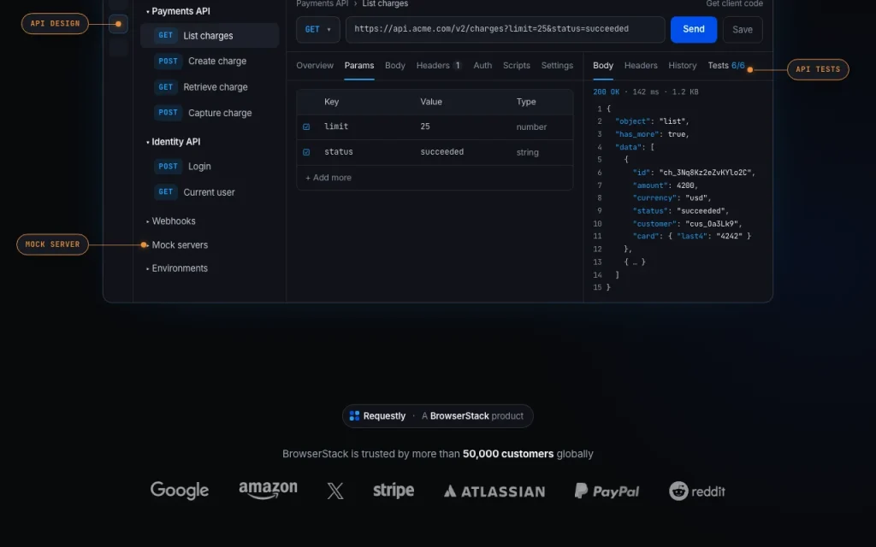Screen dimensions: 876x547
Task: Open the GET method dropdown
Action: (318, 30)
